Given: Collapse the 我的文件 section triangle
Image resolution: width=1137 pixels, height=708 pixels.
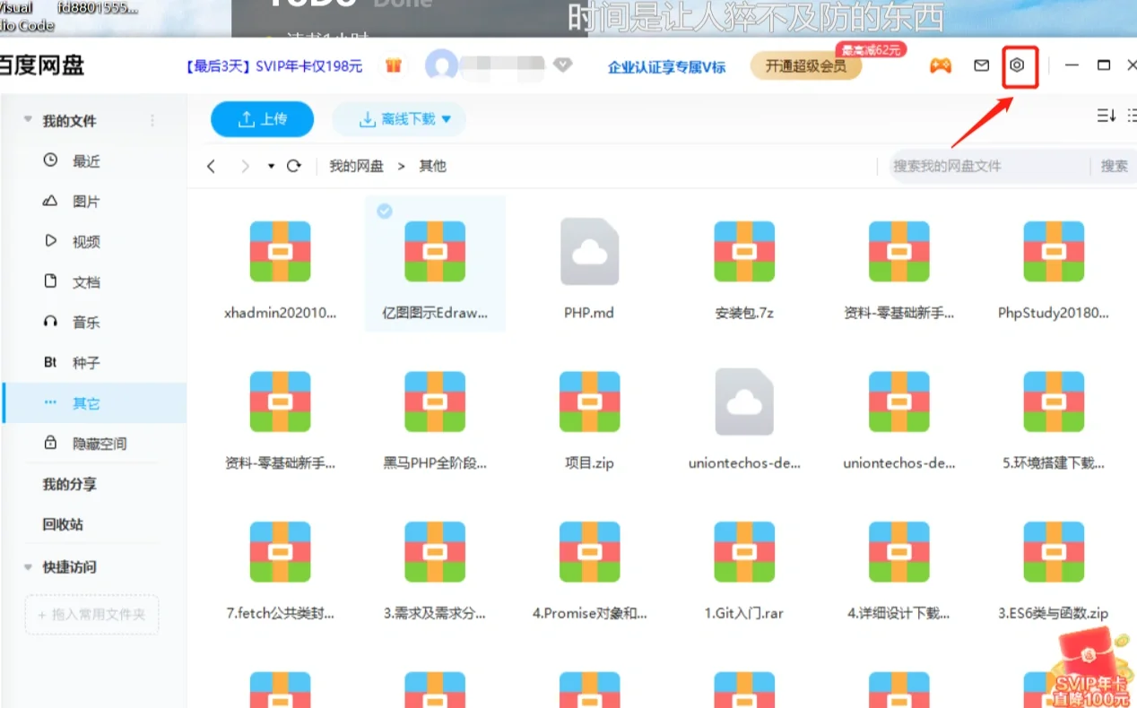Looking at the screenshot, I should click(27, 120).
